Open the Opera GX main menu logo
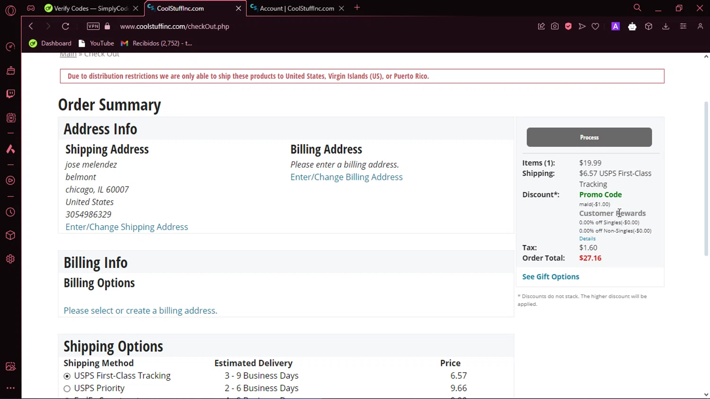This screenshot has width=710, height=399. click(10, 10)
